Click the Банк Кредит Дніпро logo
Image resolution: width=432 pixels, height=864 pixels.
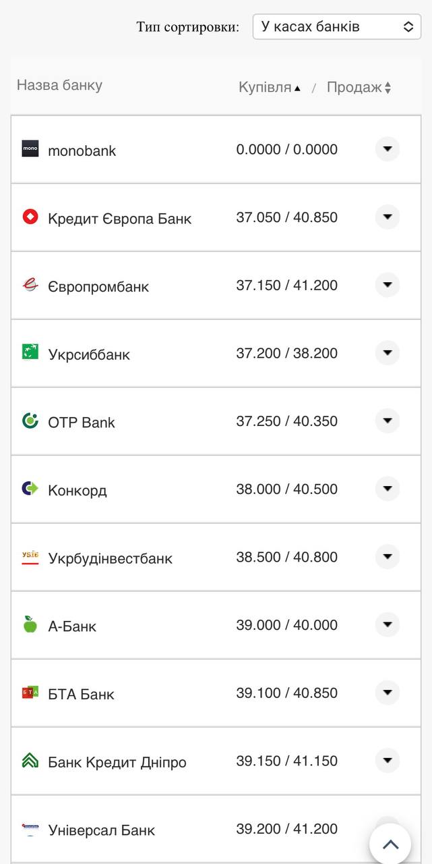point(30,761)
